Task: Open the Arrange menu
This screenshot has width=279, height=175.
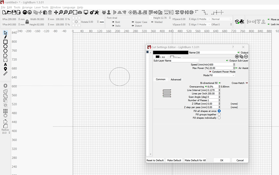Action: click(x=27, y=7)
